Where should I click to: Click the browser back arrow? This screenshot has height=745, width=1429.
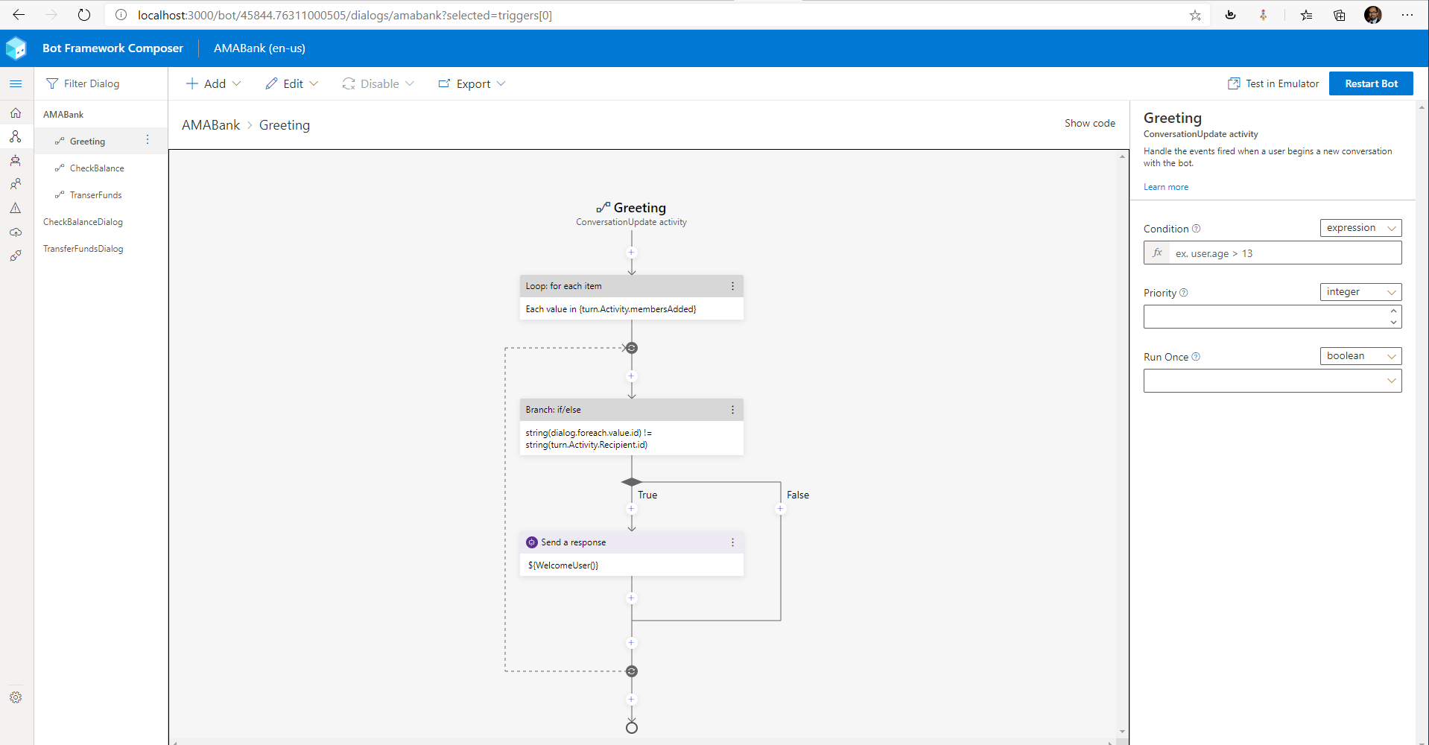19,15
